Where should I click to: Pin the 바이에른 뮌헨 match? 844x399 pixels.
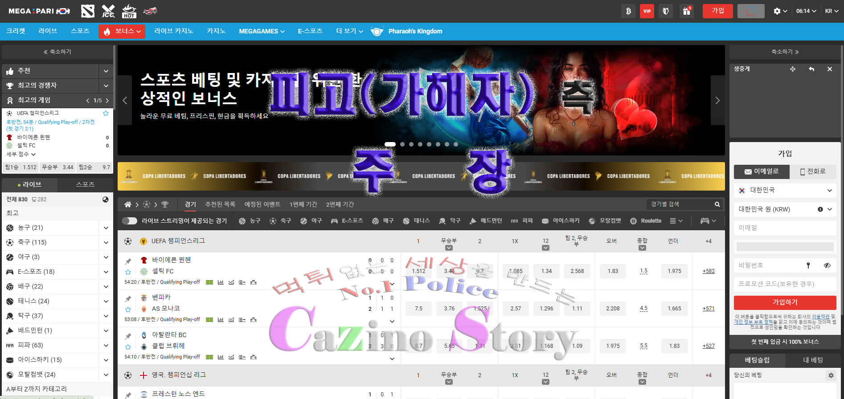128,261
